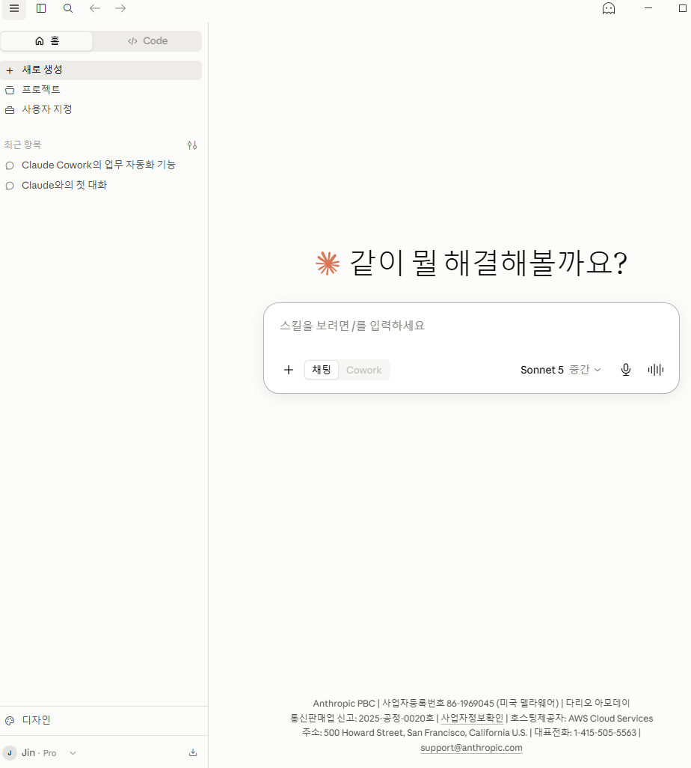Switch to the 홈 tab

point(47,41)
